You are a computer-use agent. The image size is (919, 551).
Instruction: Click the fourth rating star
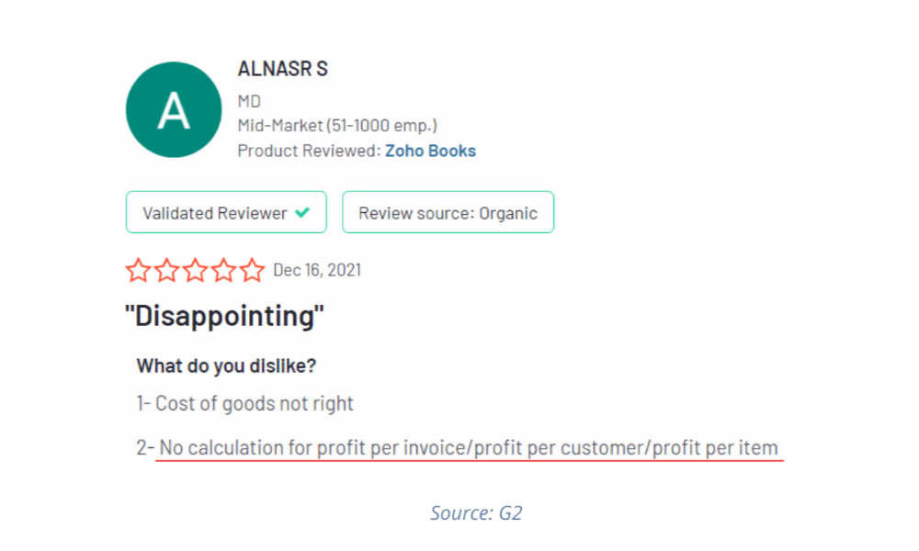[x=223, y=269]
